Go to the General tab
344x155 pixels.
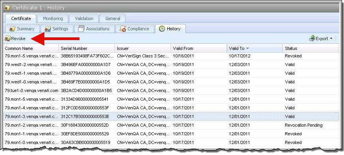point(112,18)
